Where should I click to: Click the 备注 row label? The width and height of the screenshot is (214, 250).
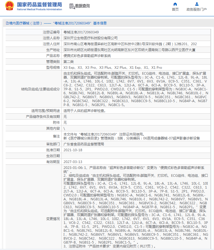click(56, 136)
